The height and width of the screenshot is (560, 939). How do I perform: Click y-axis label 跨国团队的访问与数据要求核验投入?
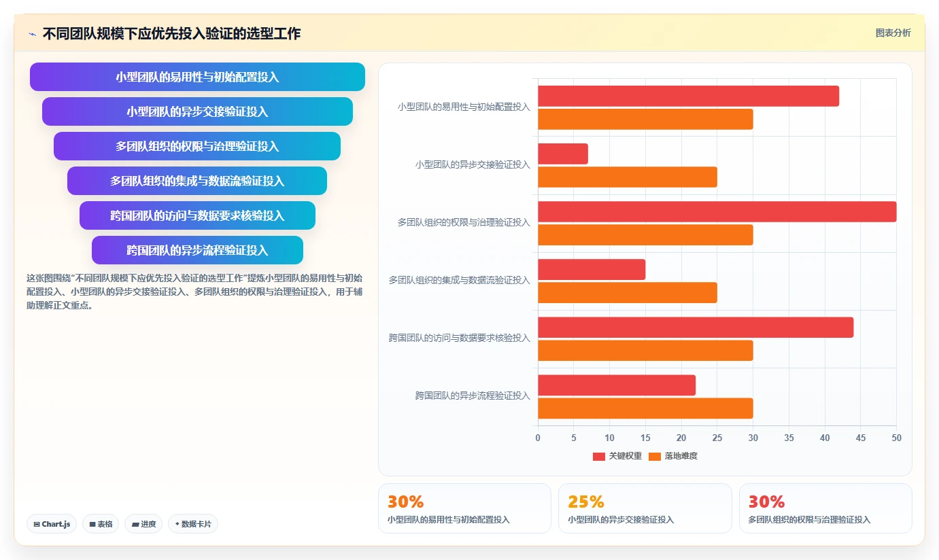460,338
